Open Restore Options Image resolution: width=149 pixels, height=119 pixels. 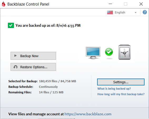pyautogui.click(x=33, y=67)
